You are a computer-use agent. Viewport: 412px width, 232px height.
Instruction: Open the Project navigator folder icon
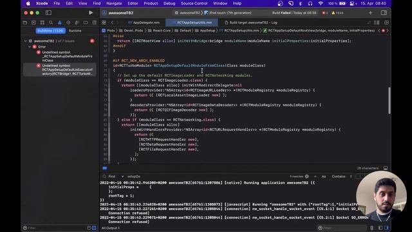click(x=25, y=23)
